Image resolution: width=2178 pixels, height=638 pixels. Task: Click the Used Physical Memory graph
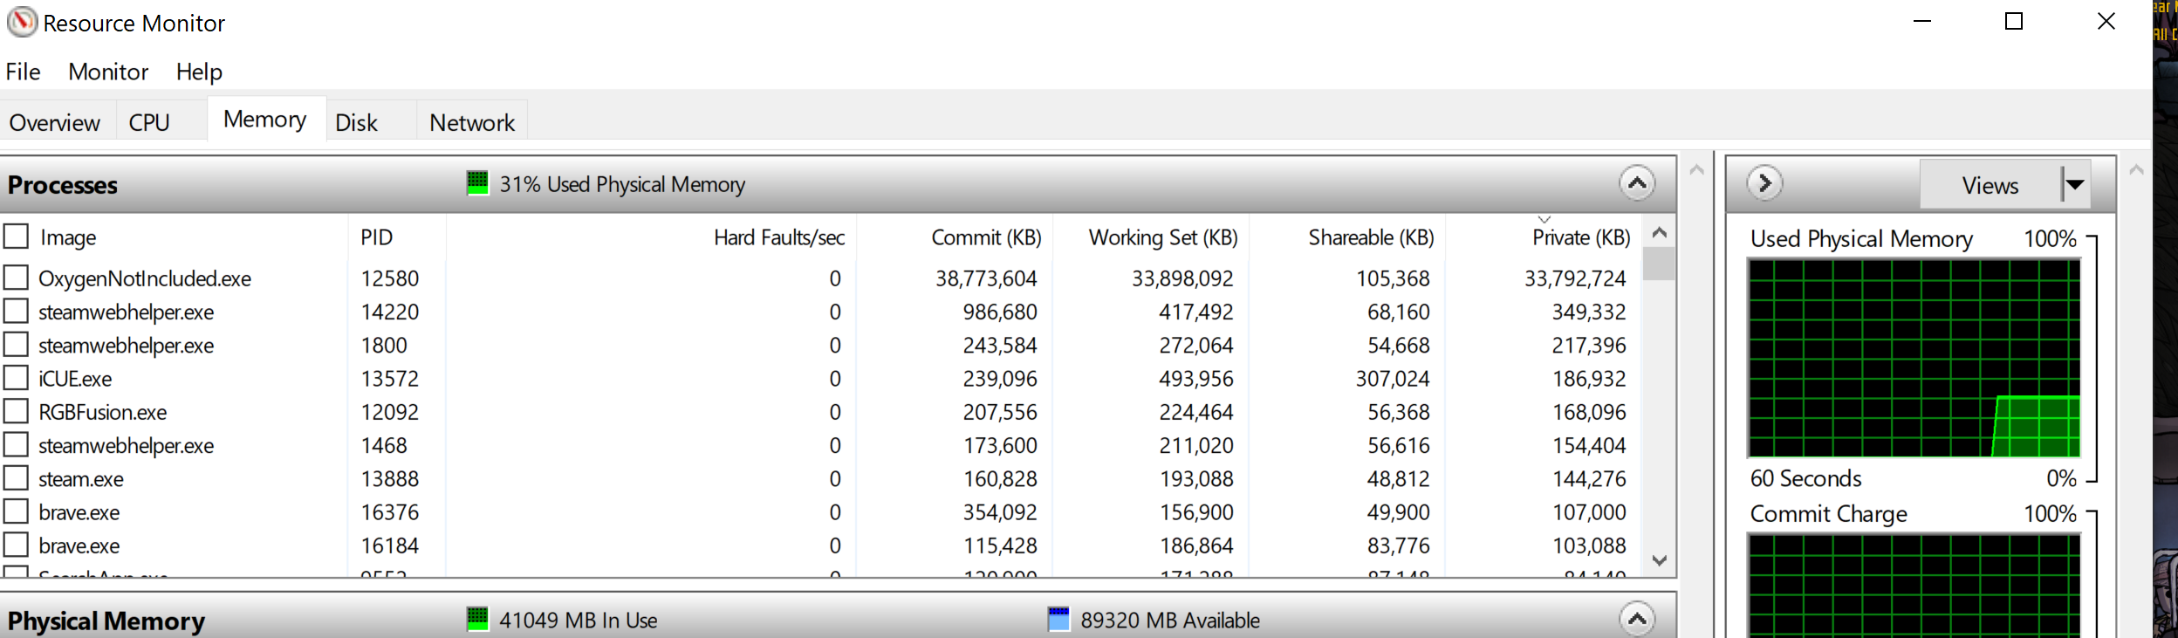tap(1914, 358)
